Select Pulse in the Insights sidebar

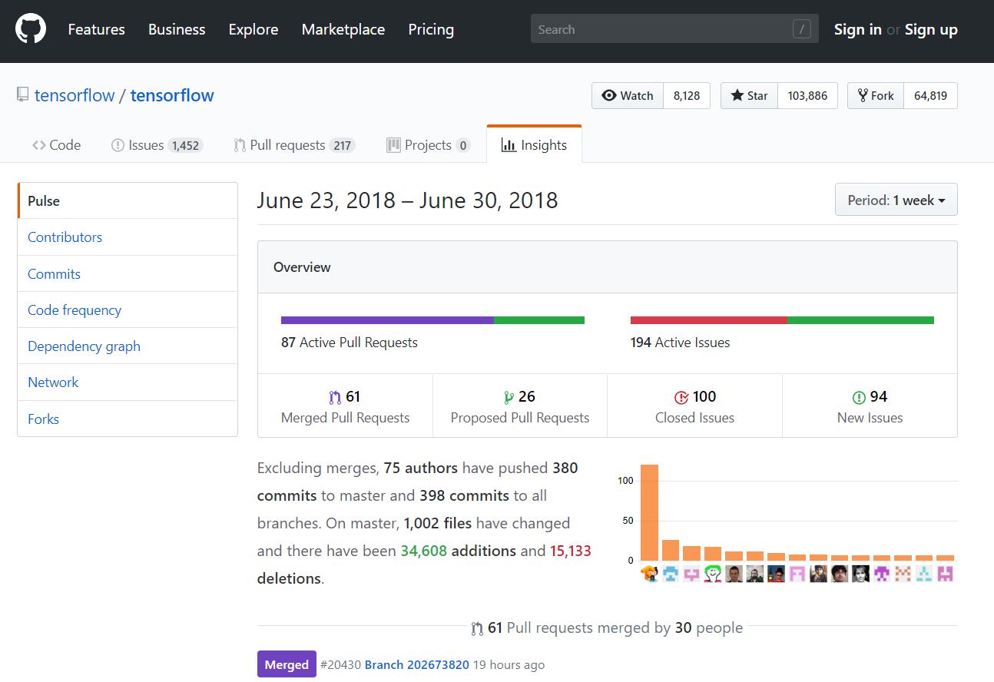click(128, 200)
